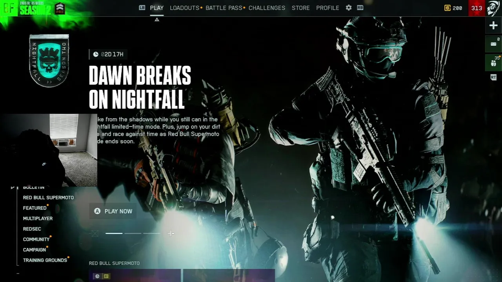The height and width of the screenshot is (282, 502).
Task: Open the player avatar reaper icon
Action: tap(493, 8)
